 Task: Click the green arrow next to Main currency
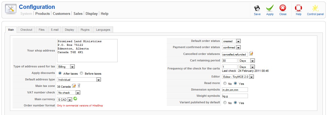click(75, 99)
